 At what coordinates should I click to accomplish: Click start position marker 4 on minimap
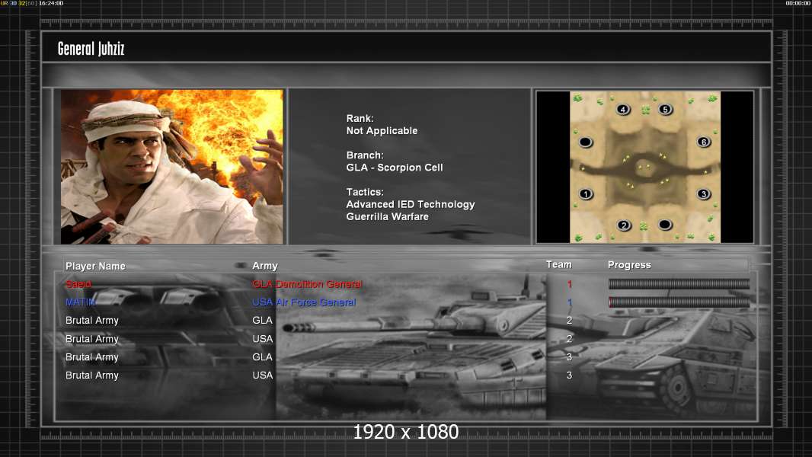coord(623,109)
